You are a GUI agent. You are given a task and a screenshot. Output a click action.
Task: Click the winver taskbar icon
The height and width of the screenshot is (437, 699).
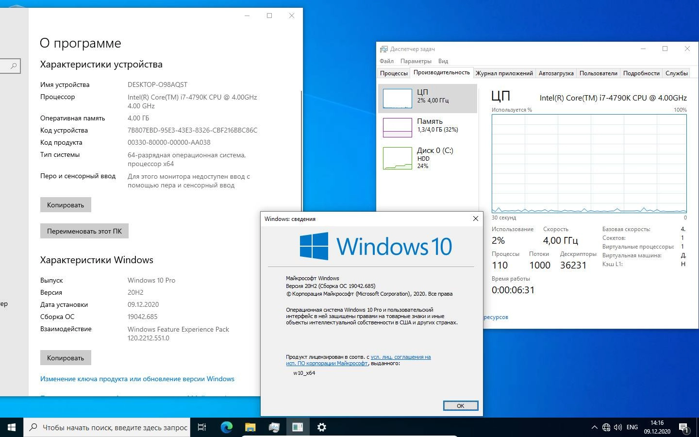(298, 427)
